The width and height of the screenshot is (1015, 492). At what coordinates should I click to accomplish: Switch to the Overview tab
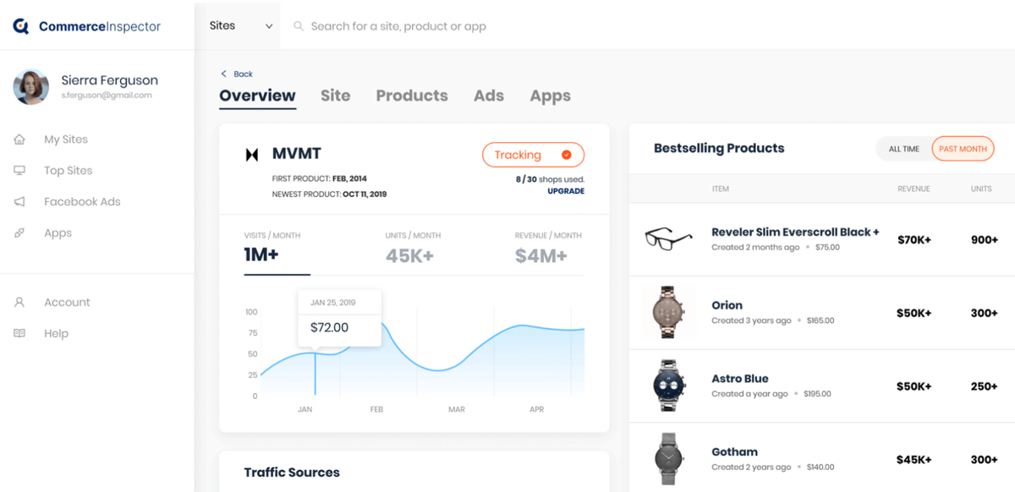pyautogui.click(x=257, y=96)
